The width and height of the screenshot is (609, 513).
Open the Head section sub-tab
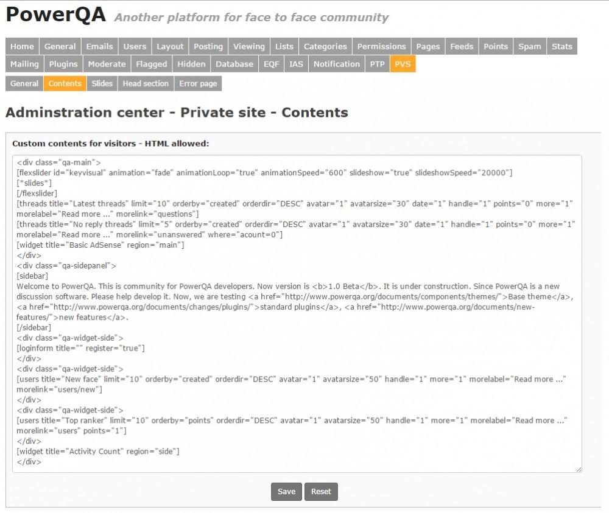(146, 83)
